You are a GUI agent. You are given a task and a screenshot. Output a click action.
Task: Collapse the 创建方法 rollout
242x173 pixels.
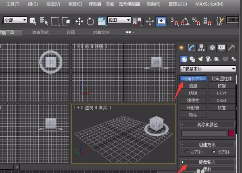click(x=207, y=145)
